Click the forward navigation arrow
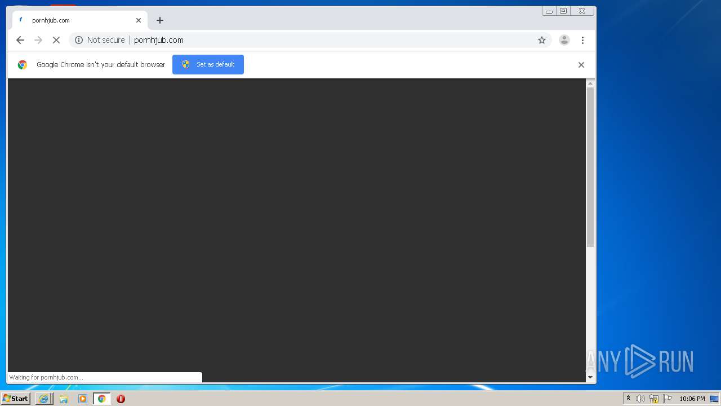This screenshot has height=406, width=721. pos(38,40)
